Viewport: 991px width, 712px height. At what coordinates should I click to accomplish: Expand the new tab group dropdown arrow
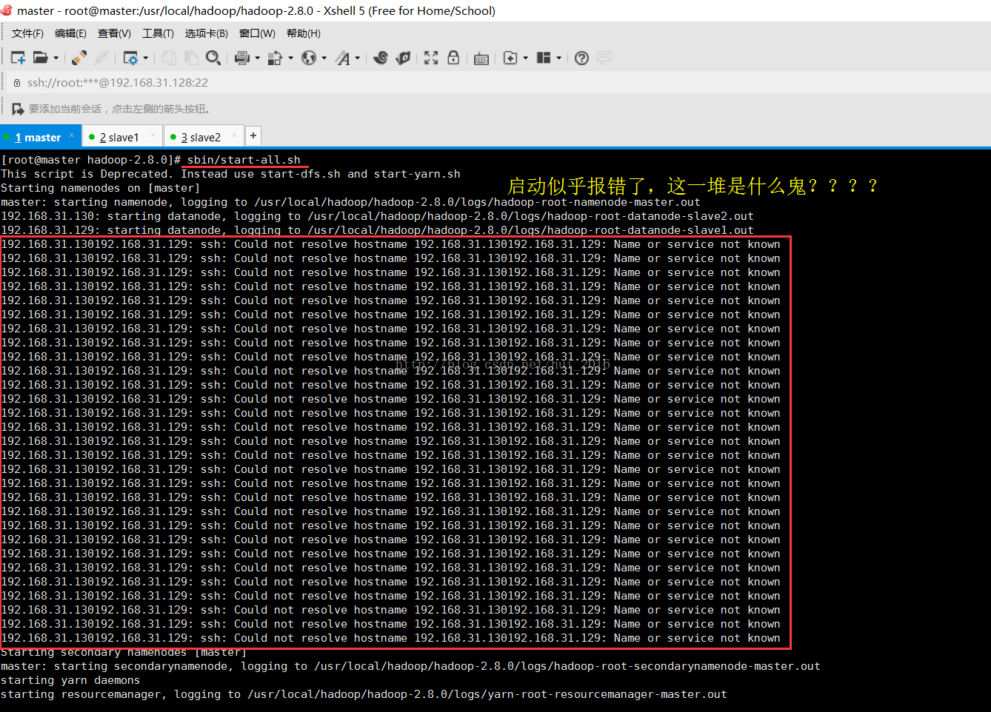[526, 58]
